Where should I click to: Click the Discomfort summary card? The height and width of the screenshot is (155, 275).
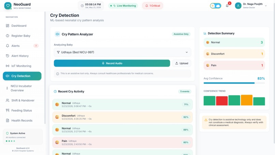pos(234,54)
